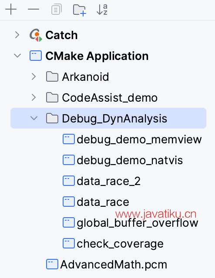Screen dimensions: 215x278
Task: Choose the data_race configuration
Action: 96,202
